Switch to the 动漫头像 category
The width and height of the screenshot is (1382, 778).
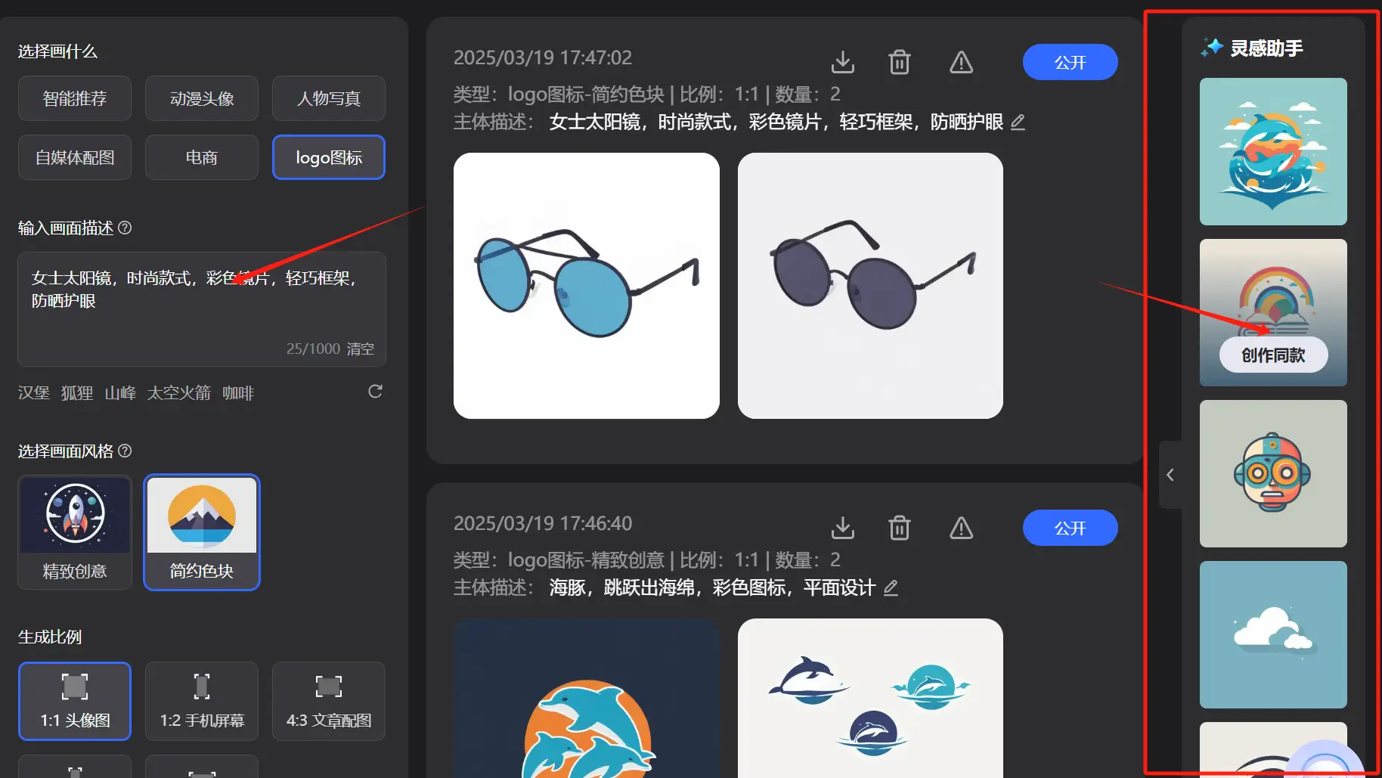(x=201, y=98)
